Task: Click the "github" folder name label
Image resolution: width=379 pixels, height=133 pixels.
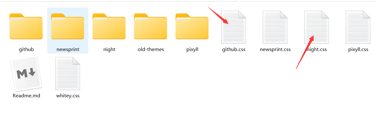Action: coord(26,49)
